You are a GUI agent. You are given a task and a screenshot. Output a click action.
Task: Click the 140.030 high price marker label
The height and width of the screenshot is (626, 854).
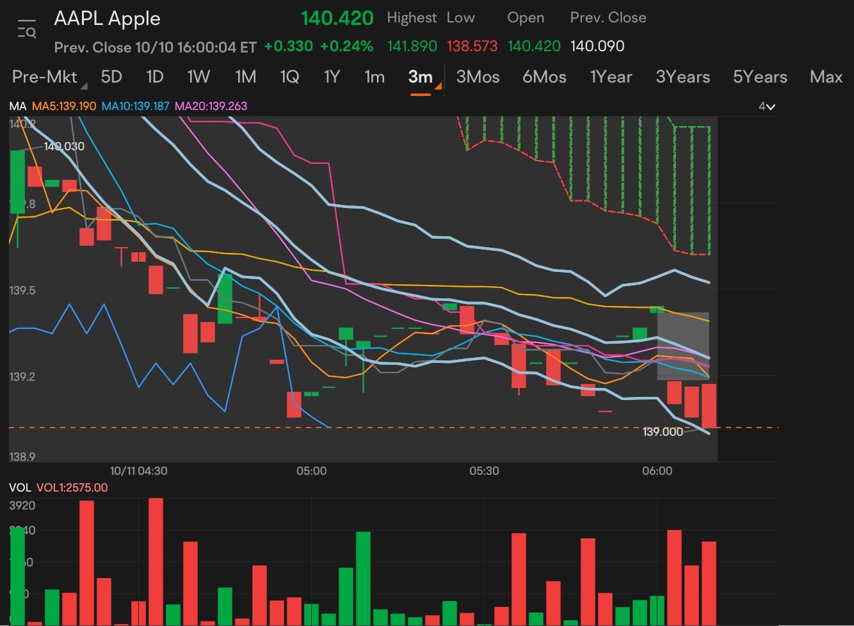click(x=64, y=147)
